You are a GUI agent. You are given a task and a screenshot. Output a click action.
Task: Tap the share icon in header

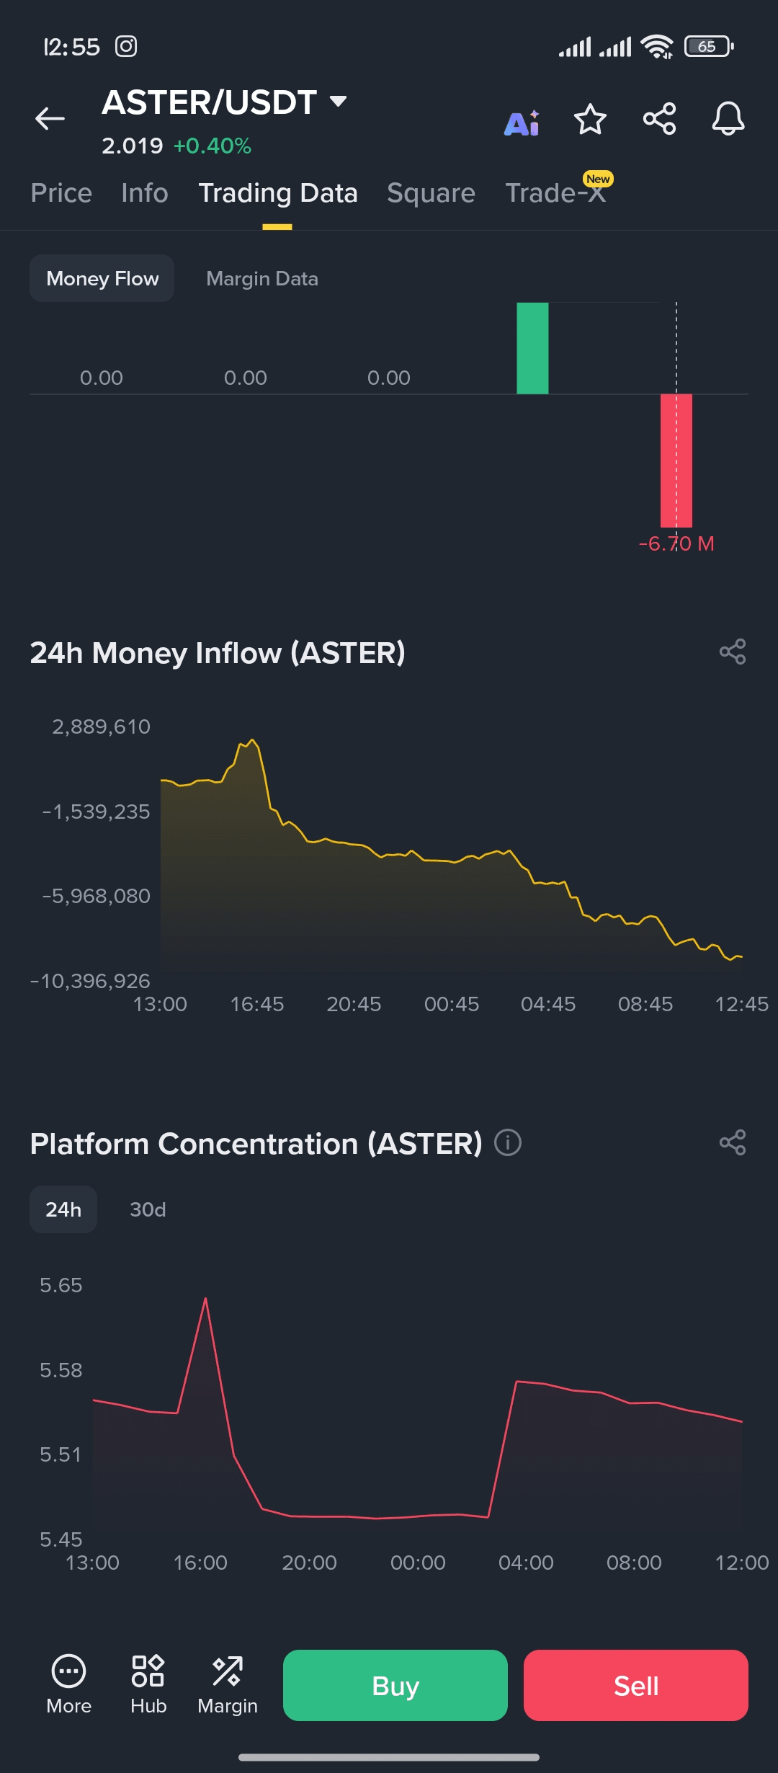tap(659, 119)
